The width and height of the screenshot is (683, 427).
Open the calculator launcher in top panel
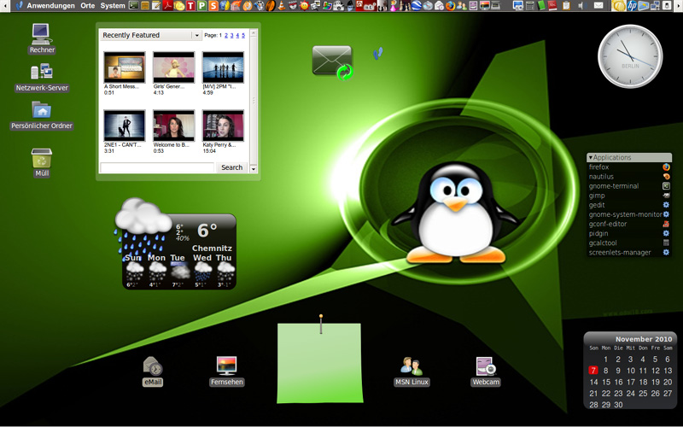coord(529,6)
